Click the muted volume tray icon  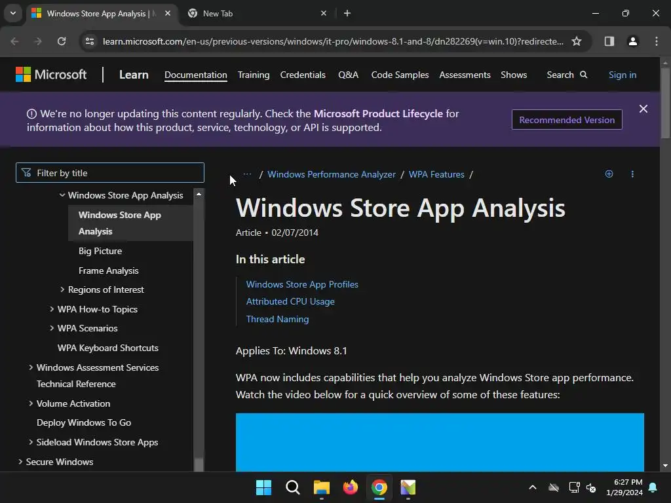click(x=591, y=487)
